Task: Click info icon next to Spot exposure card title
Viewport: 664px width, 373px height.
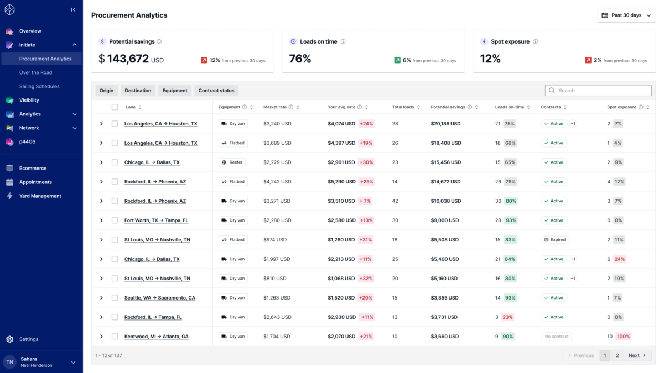Action: click(535, 41)
